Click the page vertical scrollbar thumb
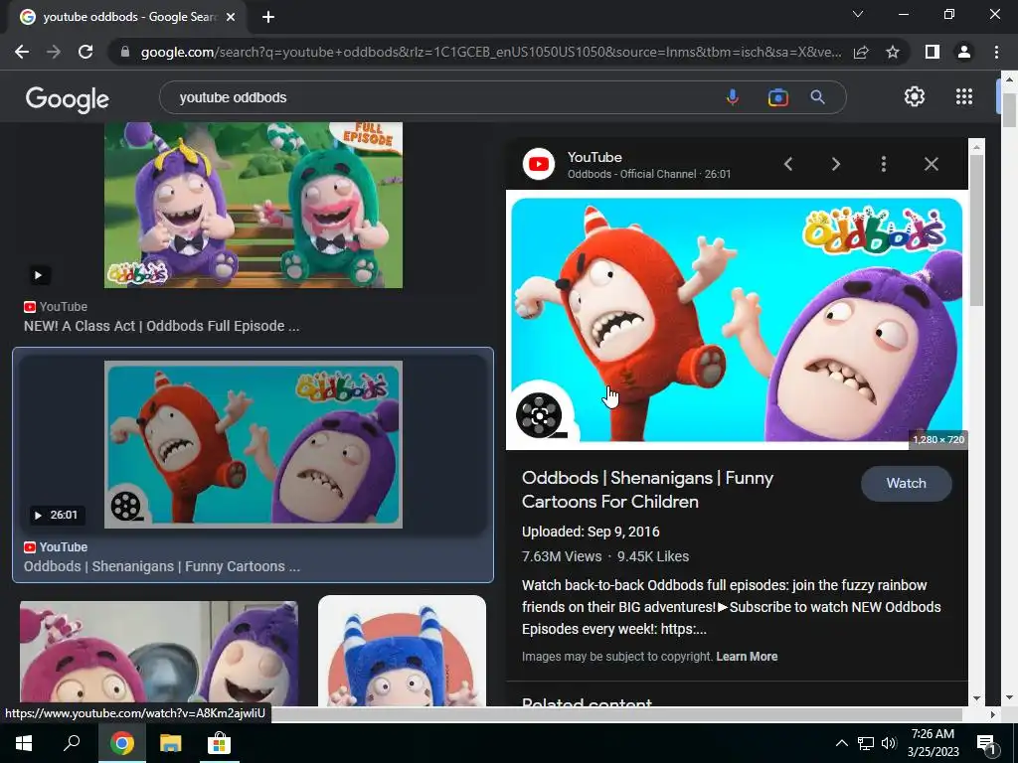Screen dimensions: 1018x763 point(1009,110)
